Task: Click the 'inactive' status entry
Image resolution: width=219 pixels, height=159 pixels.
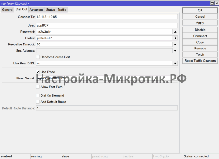Action: [x=137, y=156]
